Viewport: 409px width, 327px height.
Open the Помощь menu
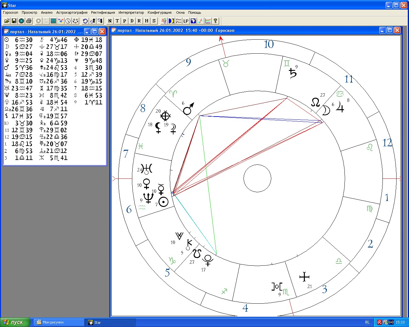tap(195, 12)
